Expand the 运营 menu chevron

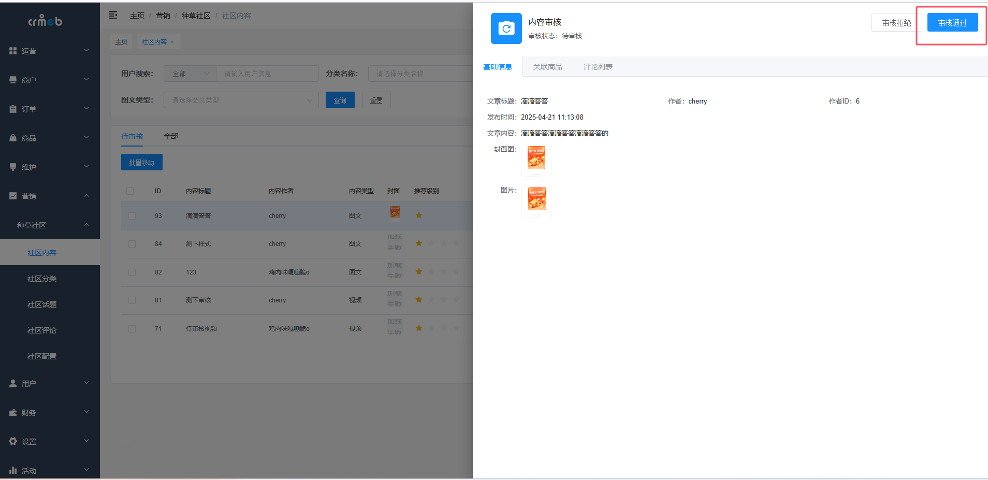[86, 50]
